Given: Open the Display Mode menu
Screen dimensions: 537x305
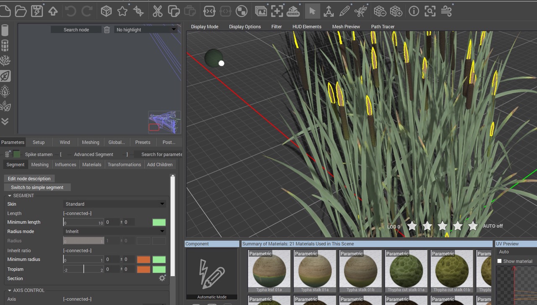Looking at the screenshot, I should [x=205, y=26].
